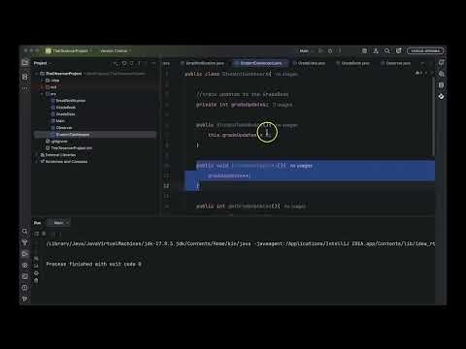Screen dimensions: 466x349
Task: Open TheObserverProject dropdown in title bar
Action: click(69, 51)
